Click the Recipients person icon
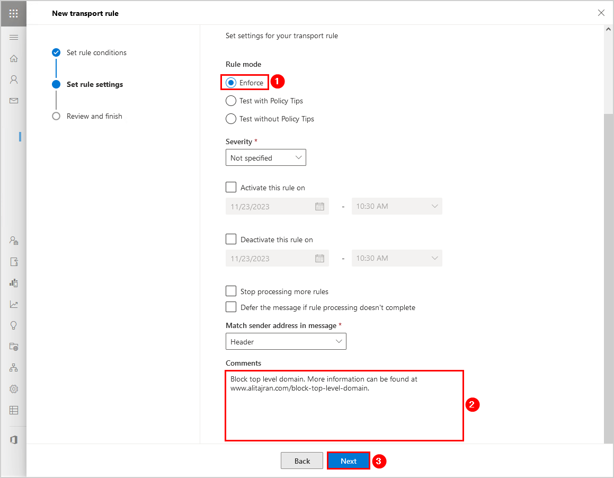The height and width of the screenshot is (478, 614). [x=14, y=79]
